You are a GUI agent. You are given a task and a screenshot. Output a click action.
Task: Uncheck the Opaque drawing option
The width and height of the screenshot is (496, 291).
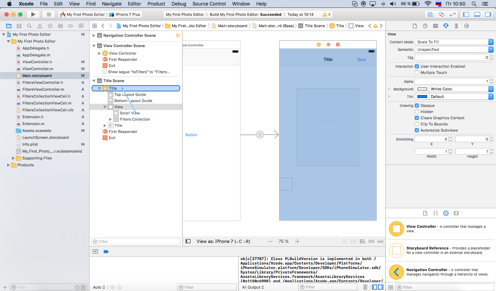click(x=417, y=105)
